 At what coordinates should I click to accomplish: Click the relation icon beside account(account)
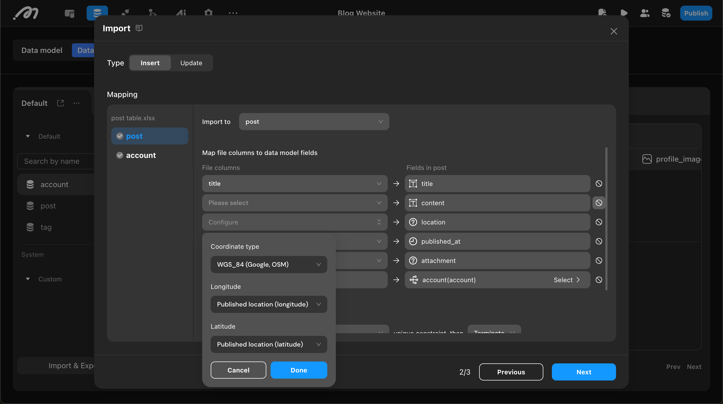coord(414,280)
